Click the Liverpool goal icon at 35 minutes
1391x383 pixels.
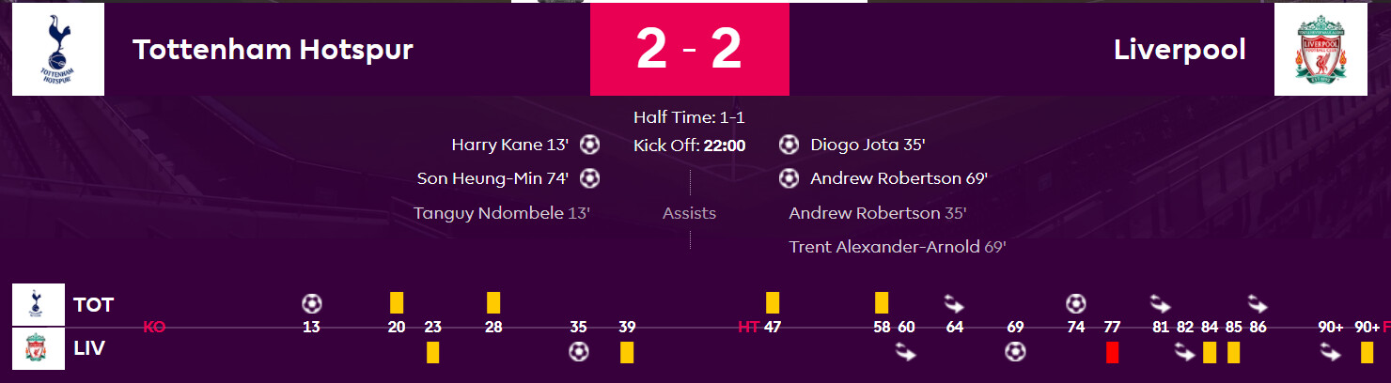pyautogui.click(x=579, y=352)
